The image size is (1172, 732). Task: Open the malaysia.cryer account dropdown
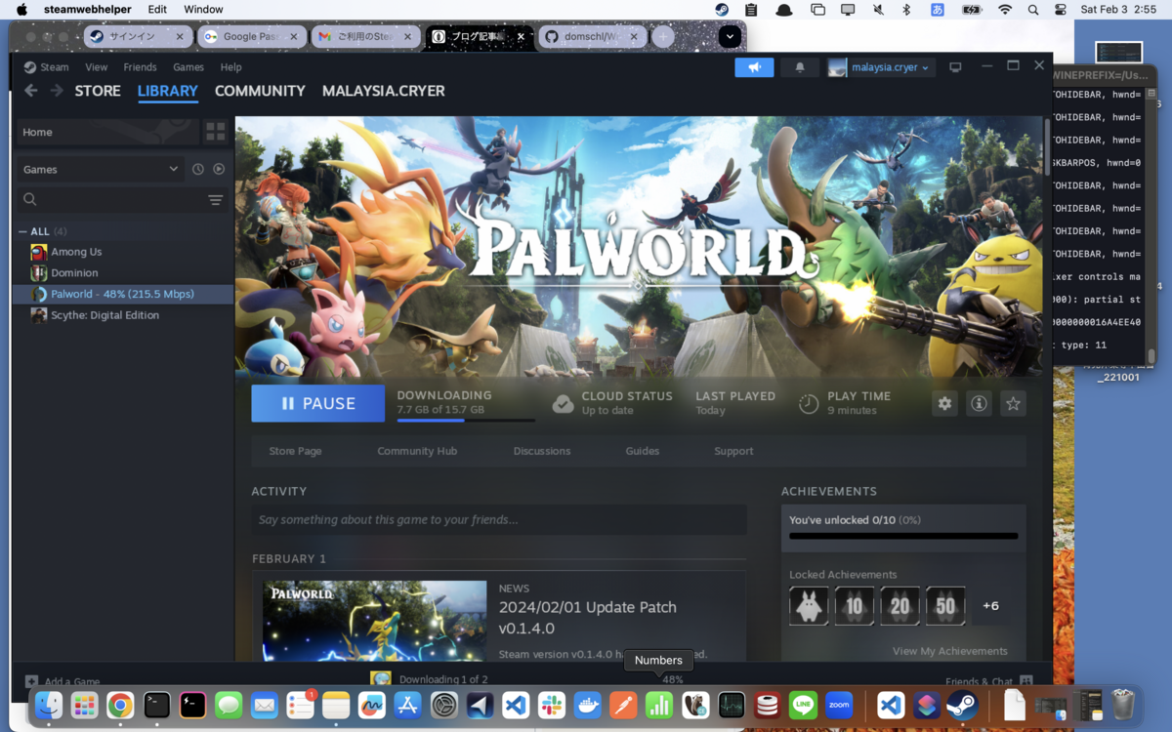(880, 67)
